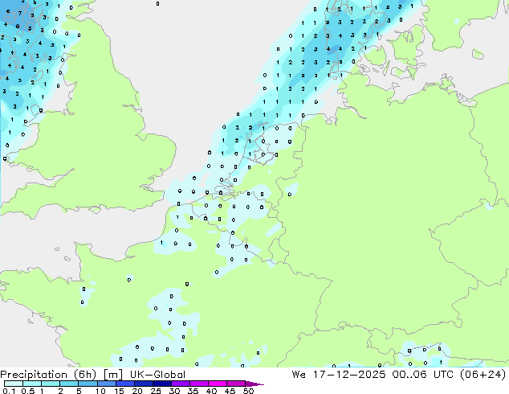Pick the 10–15 legend color swatch
The height and width of the screenshot is (394, 509).
pos(106,384)
